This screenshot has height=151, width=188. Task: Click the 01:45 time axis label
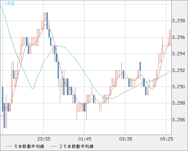point(85,139)
